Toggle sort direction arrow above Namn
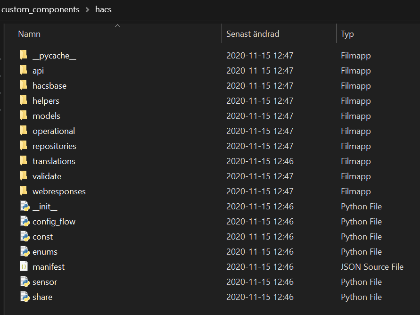This screenshot has height=315, width=420. [117, 26]
